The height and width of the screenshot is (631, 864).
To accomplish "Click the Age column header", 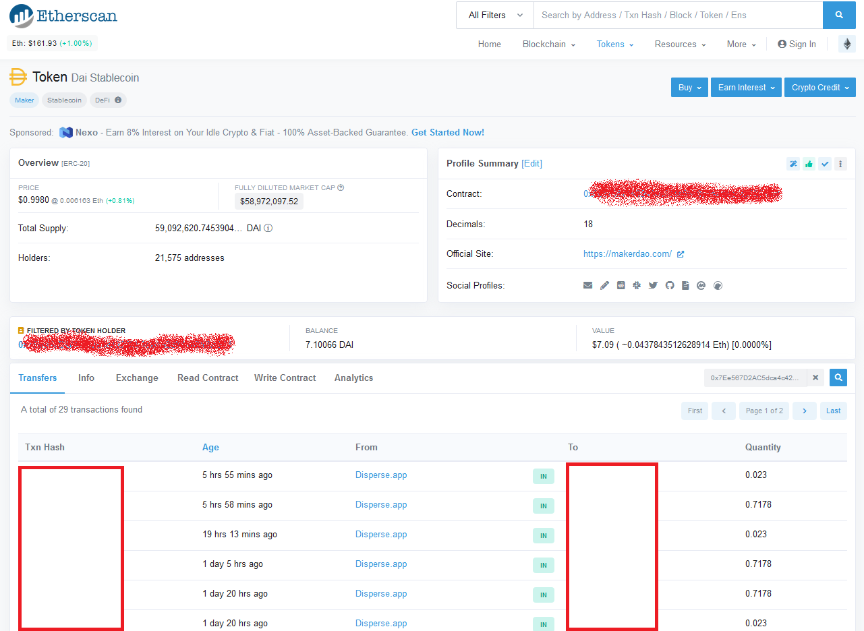I will click(x=210, y=447).
